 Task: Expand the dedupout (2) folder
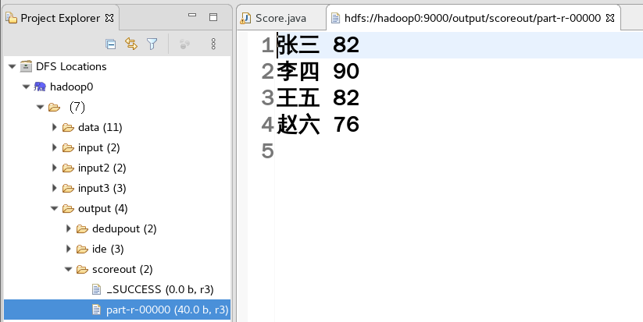69,228
